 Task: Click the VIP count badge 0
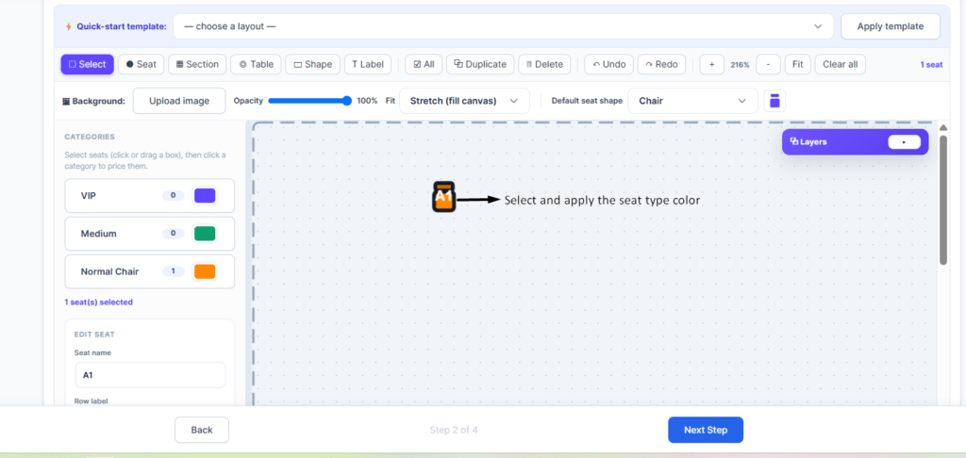click(x=174, y=196)
